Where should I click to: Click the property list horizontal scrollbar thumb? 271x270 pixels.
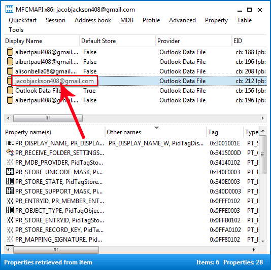56,250
